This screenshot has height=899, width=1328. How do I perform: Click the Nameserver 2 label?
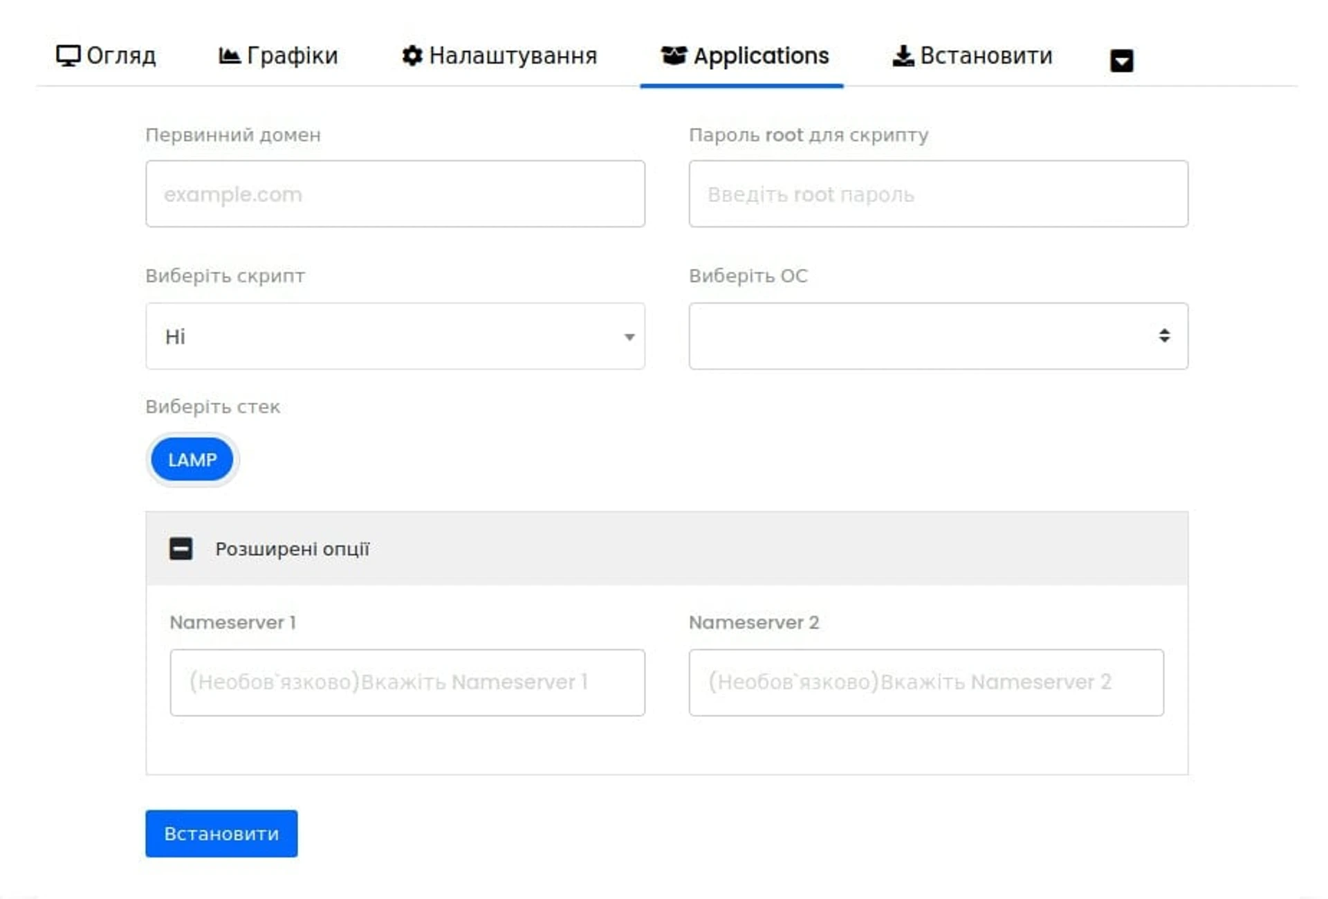[x=754, y=622]
